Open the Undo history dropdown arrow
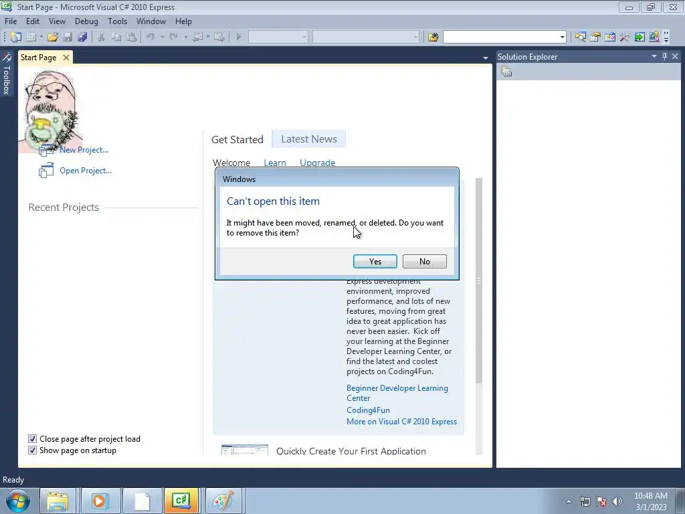Image resolution: width=685 pixels, height=514 pixels. pyautogui.click(x=162, y=37)
